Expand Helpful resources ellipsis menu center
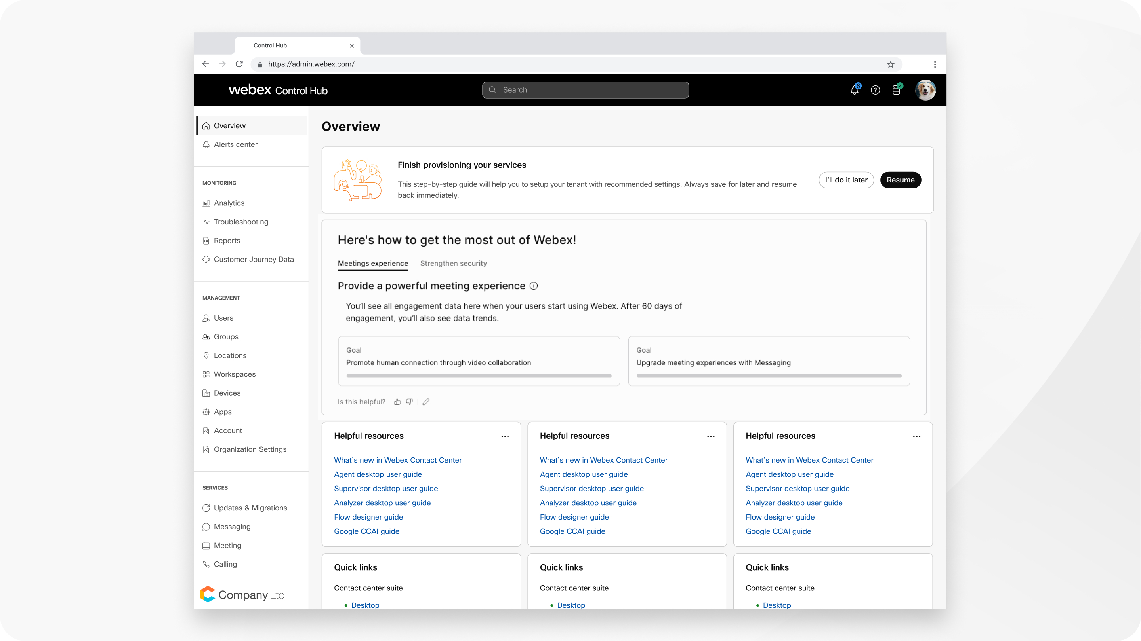 711,436
